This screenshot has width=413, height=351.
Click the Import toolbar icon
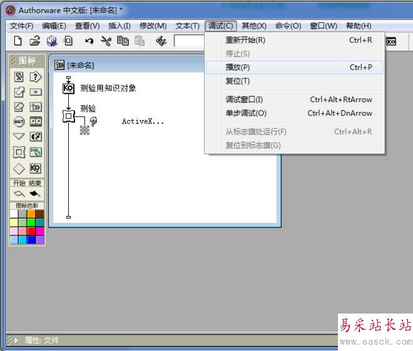click(x=68, y=41)
